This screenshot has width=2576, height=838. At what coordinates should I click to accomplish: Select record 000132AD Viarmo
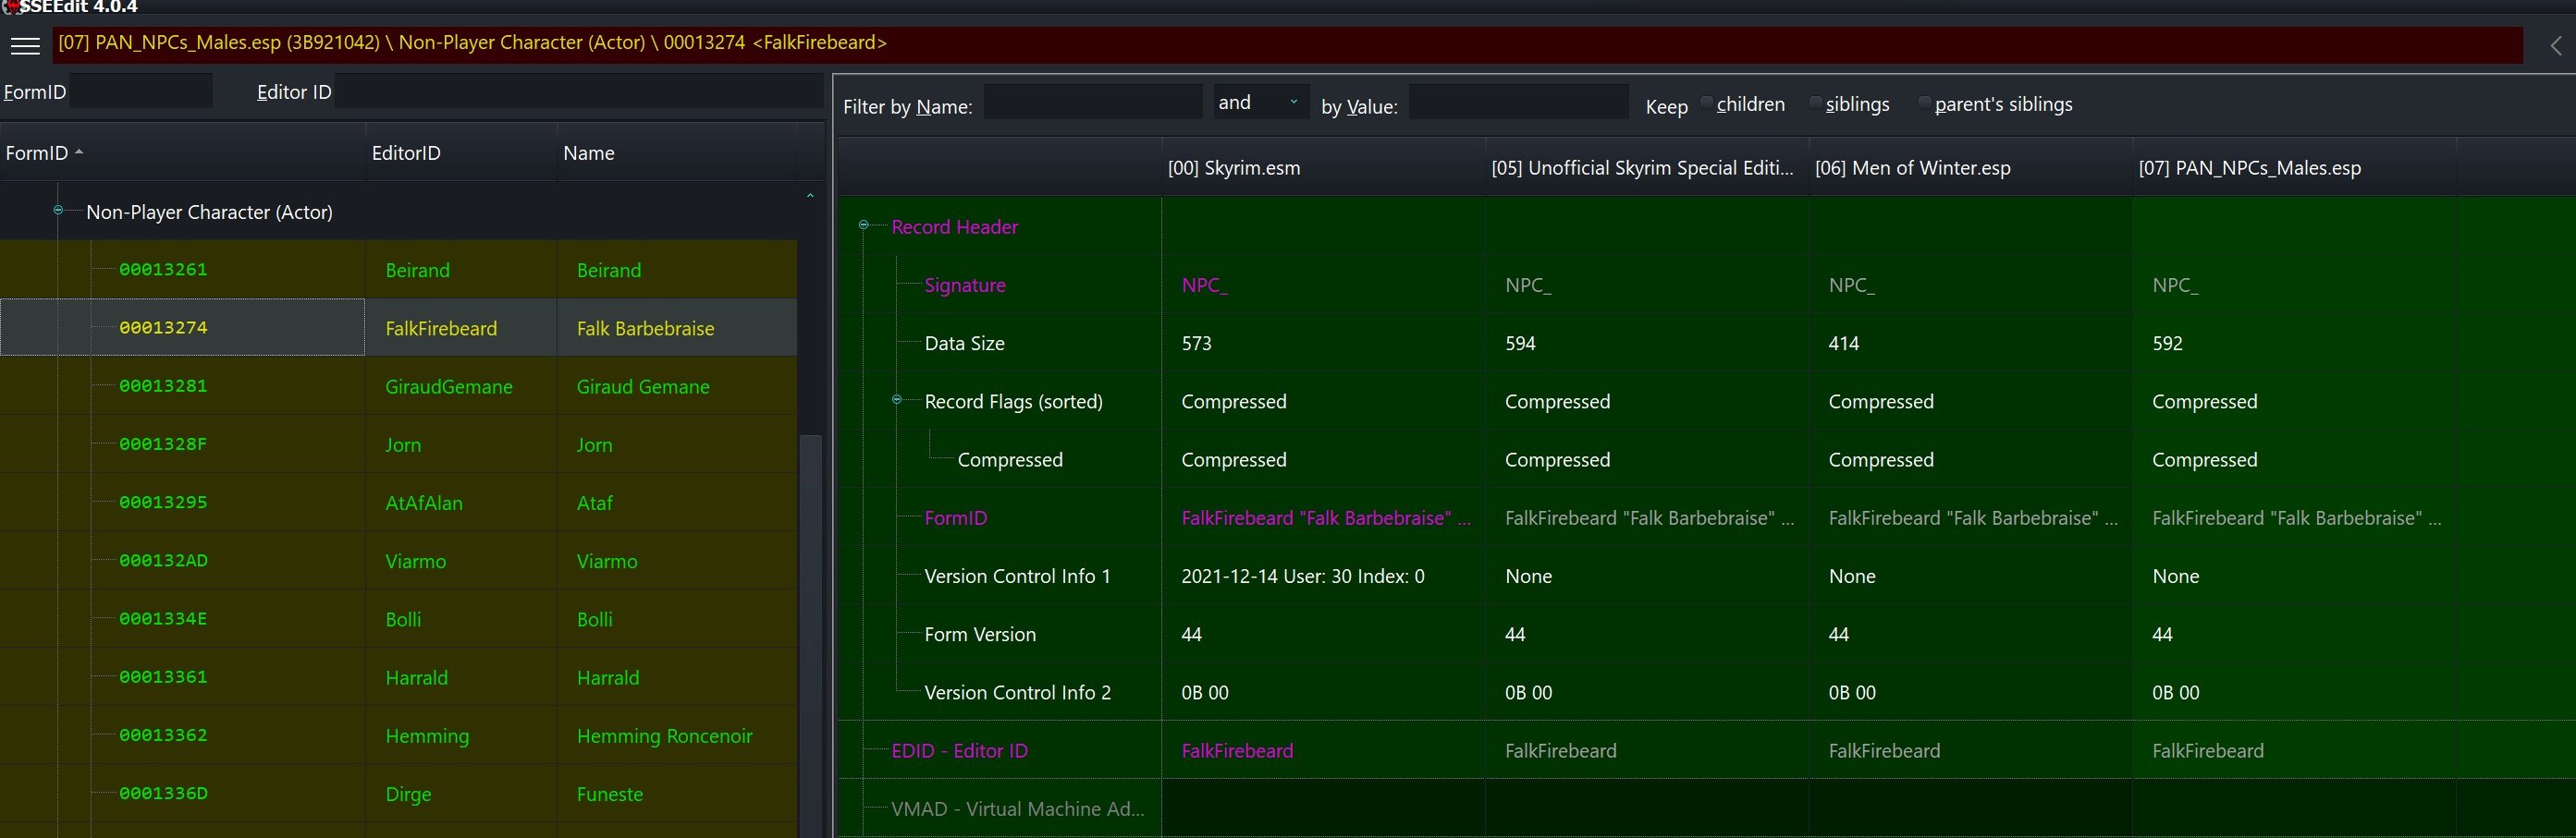point(398,560)
